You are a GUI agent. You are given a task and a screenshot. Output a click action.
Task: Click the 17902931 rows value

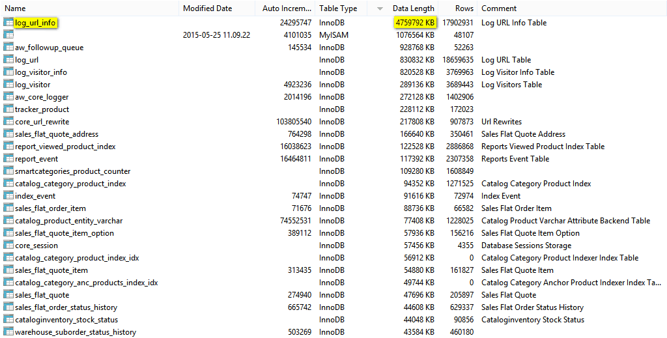(458, 23)
